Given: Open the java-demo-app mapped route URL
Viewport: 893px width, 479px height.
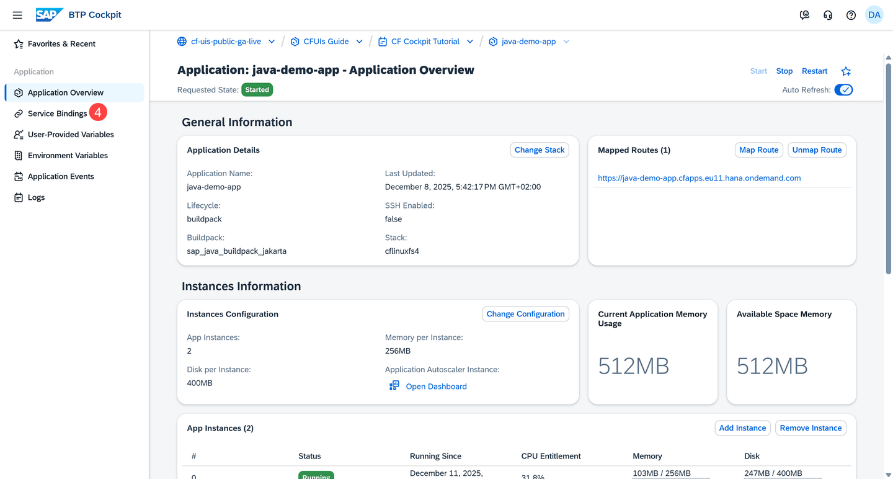Looking at the screenshot, I should [x=700, y=178].
